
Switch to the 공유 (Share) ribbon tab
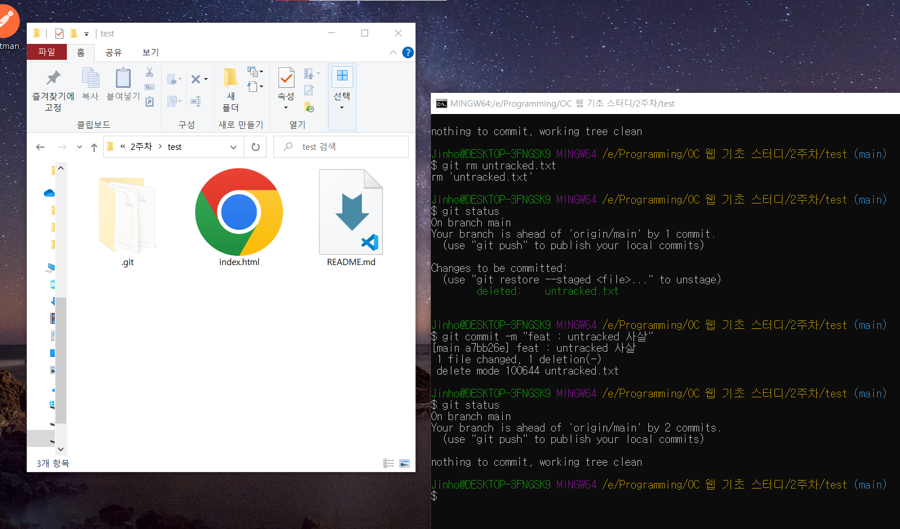click(x=114, y=52)
